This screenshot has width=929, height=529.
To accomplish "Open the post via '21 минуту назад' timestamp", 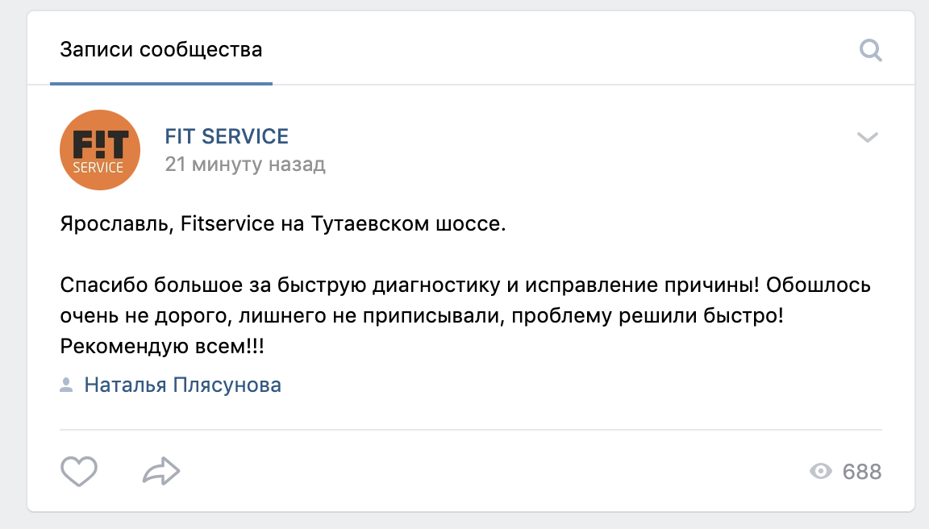I will [x=245, y=165].
